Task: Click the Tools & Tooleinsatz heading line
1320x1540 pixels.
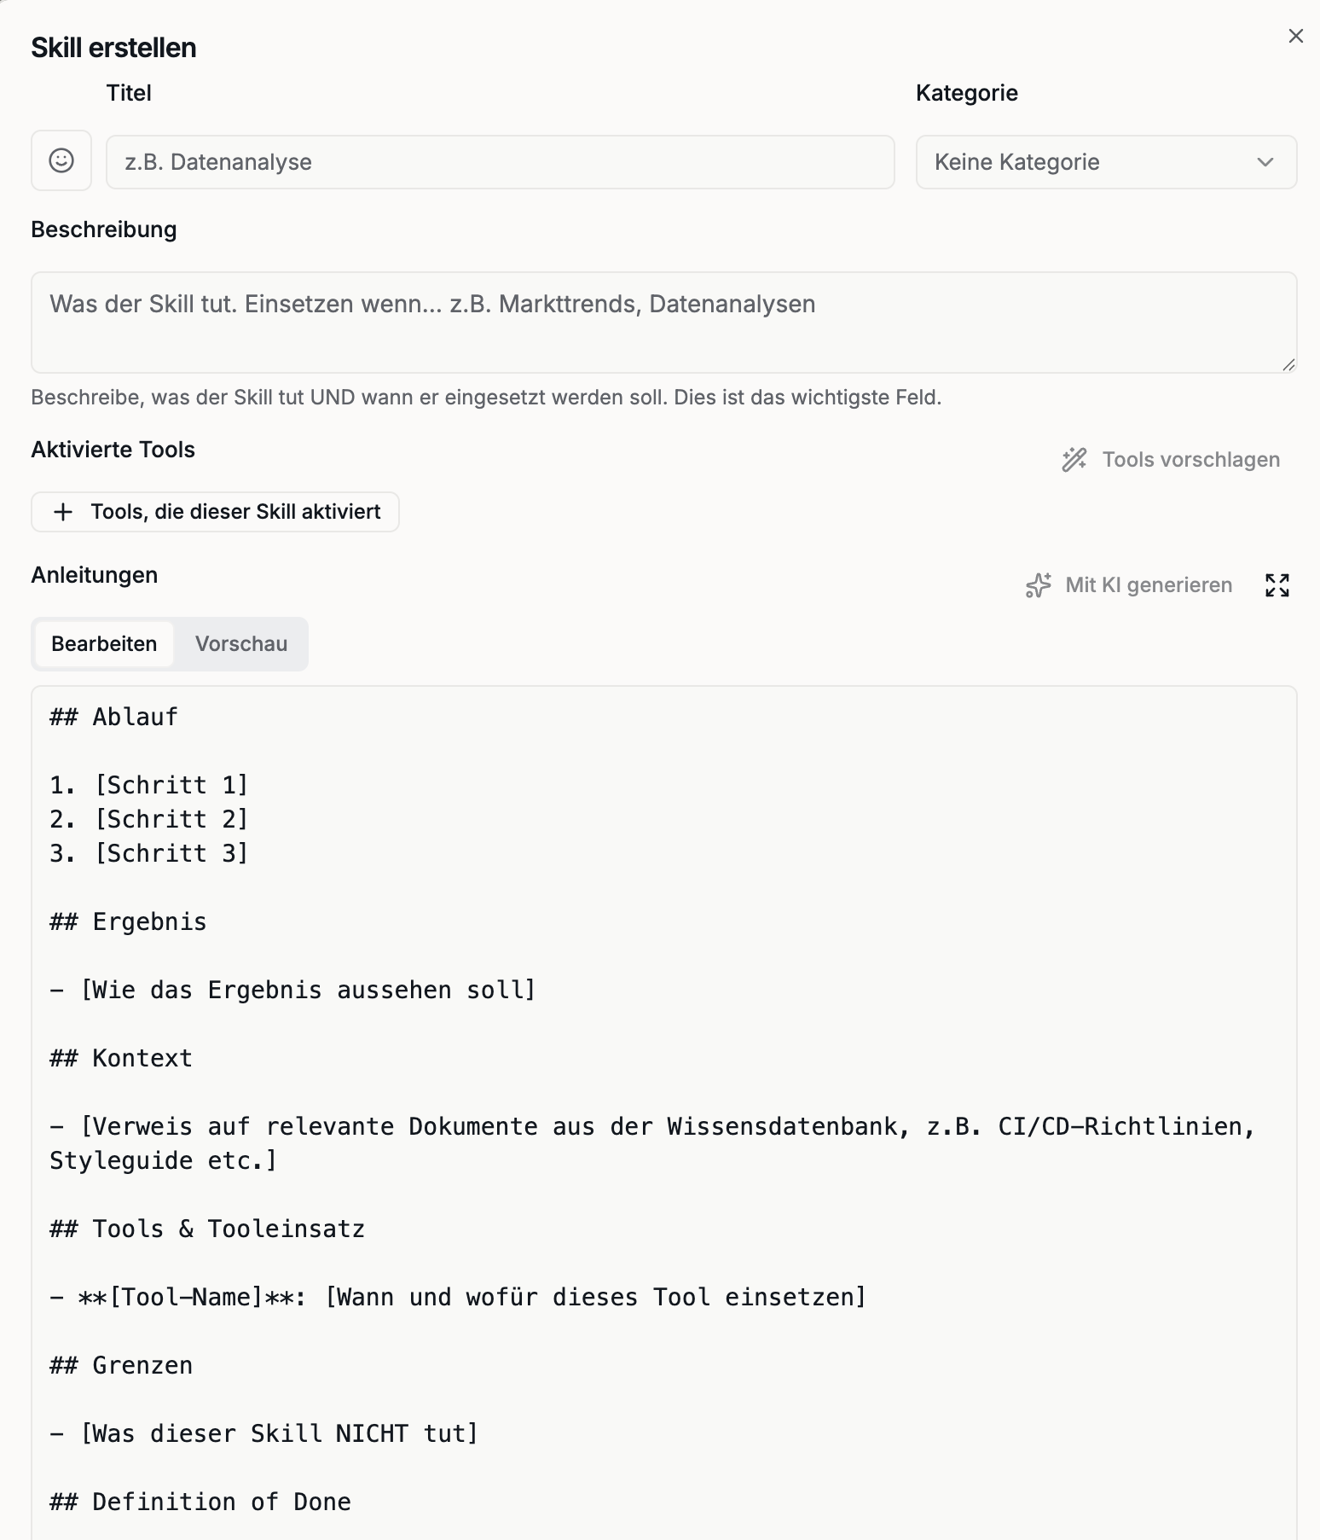Action: click(x=228, y=1229)
